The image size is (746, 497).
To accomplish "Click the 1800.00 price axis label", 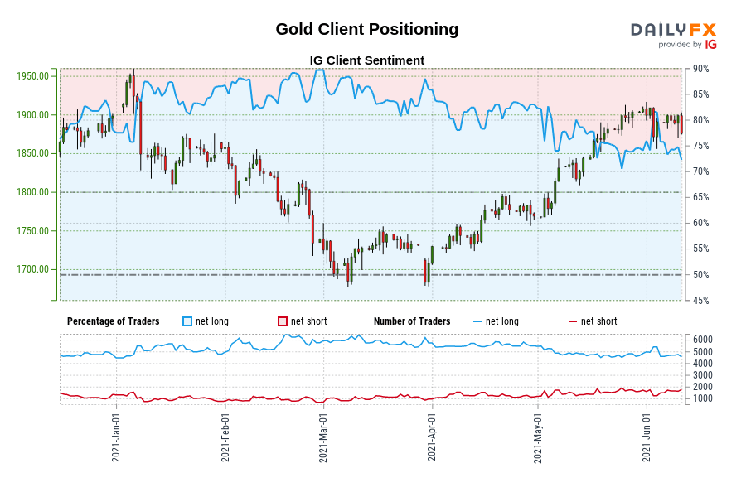I will point(33,192).
